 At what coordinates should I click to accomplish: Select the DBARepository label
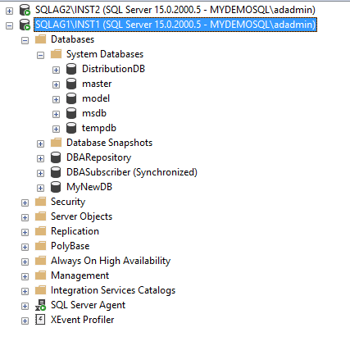click(x=98, y=157)
